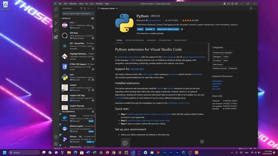The height and width of the screenshot is (156, 278).
Task: Select the Extensions view icon
Action: click(56, 37)
